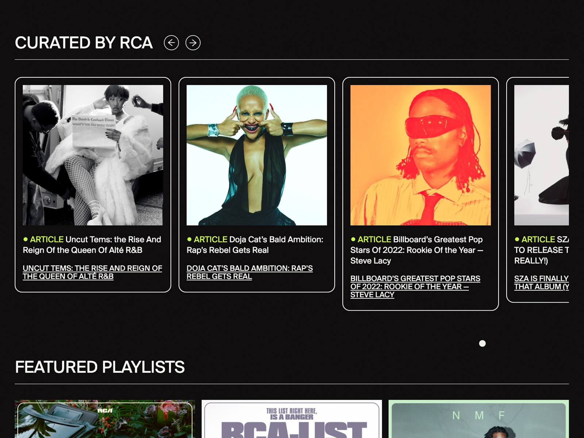This screenshot has height=438, width=584.
Task: Click the green ARTICLE tag on the Tems card
Action: (47, 240)
